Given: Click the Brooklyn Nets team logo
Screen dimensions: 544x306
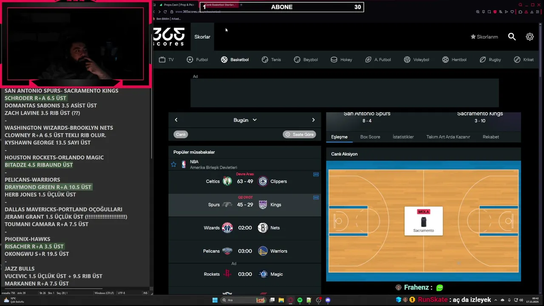Looking at the screenshot, I should (263, 228).
